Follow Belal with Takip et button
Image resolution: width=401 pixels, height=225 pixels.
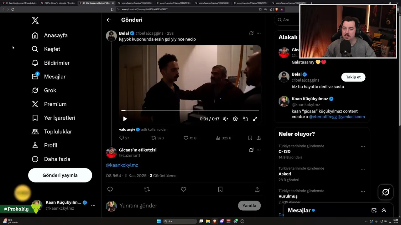(x=353, y=77)
